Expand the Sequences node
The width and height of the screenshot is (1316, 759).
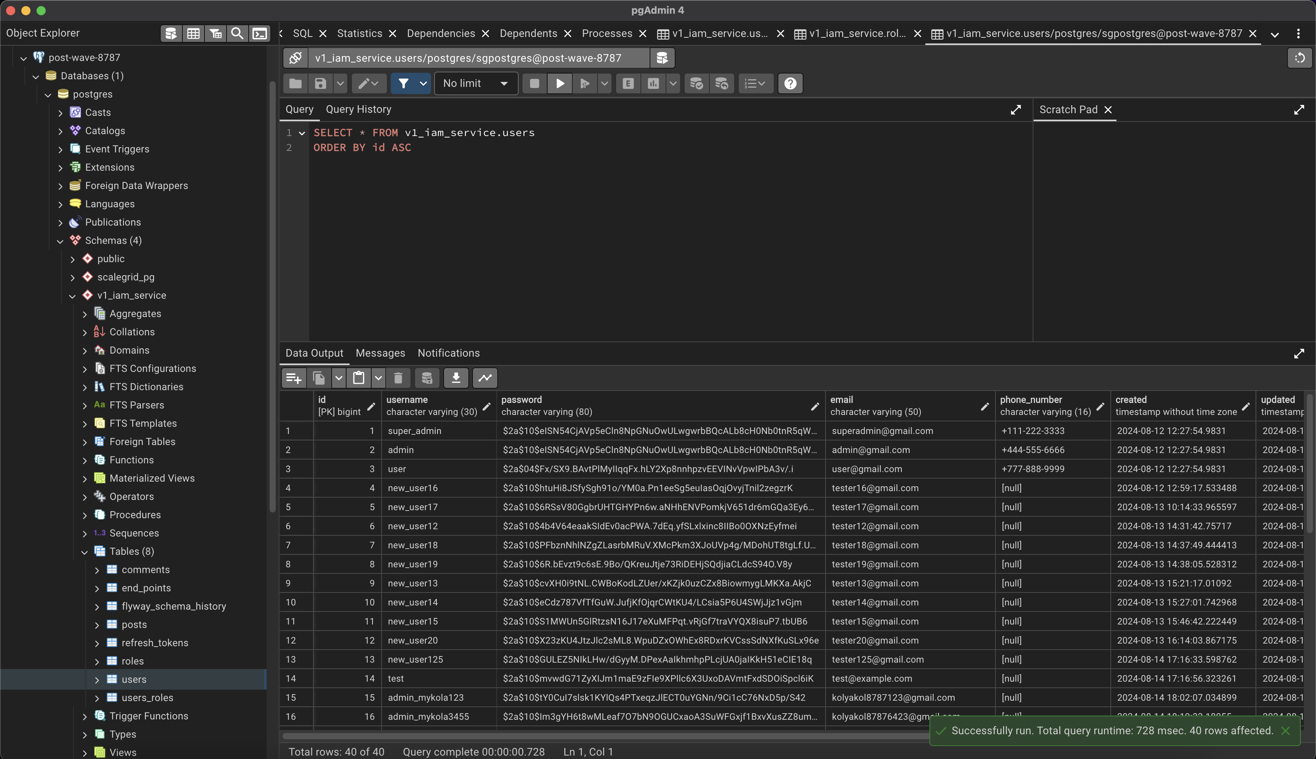85,533
